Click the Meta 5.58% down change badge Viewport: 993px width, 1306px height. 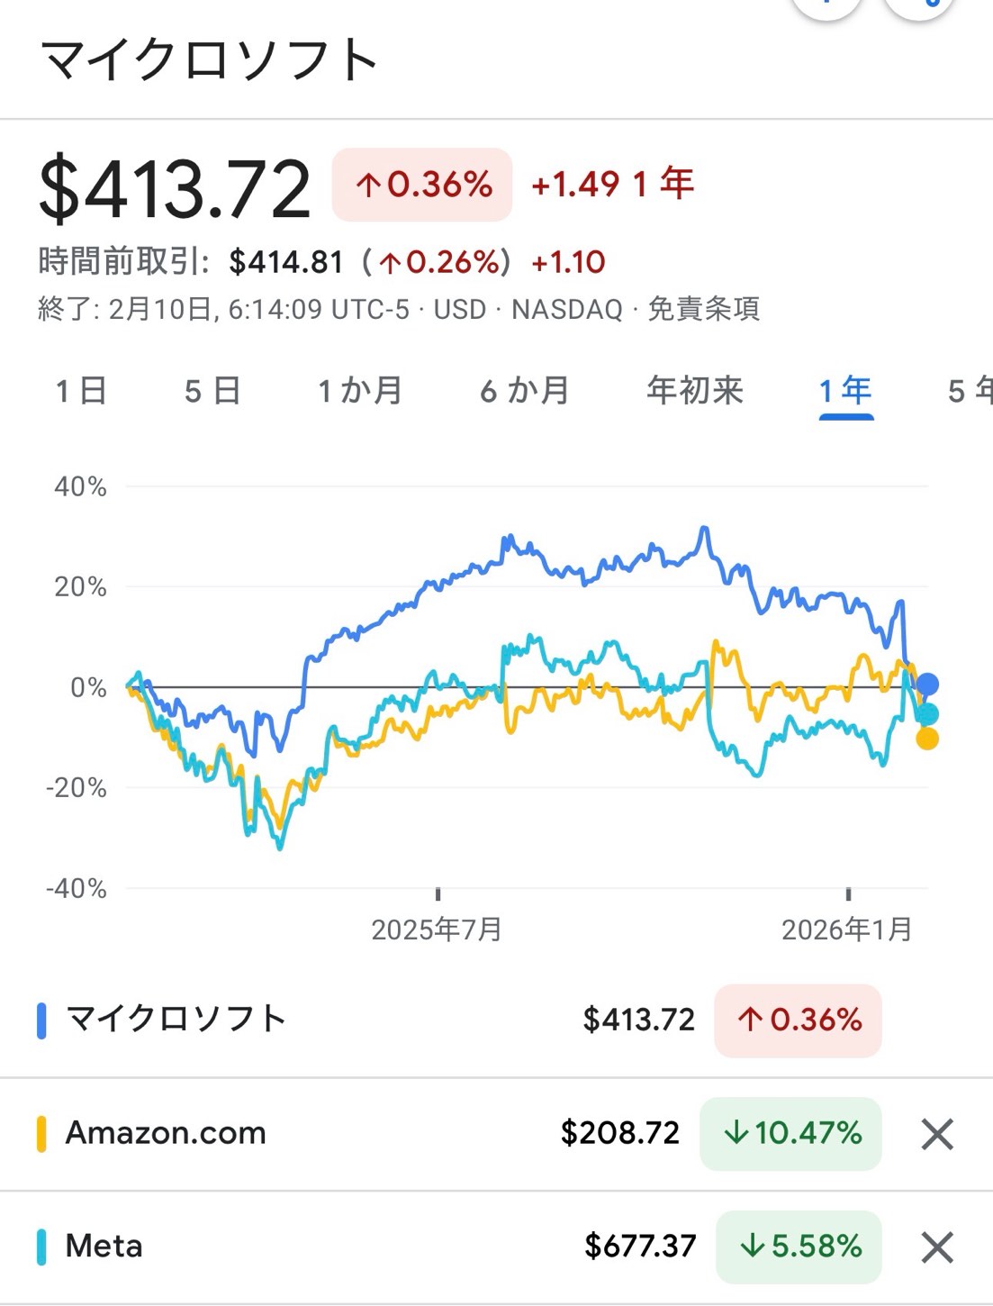(799, 1247)
